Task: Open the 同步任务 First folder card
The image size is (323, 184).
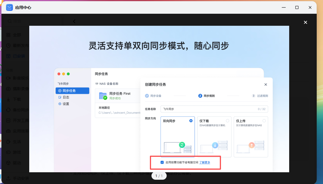Action: point(118,96)
